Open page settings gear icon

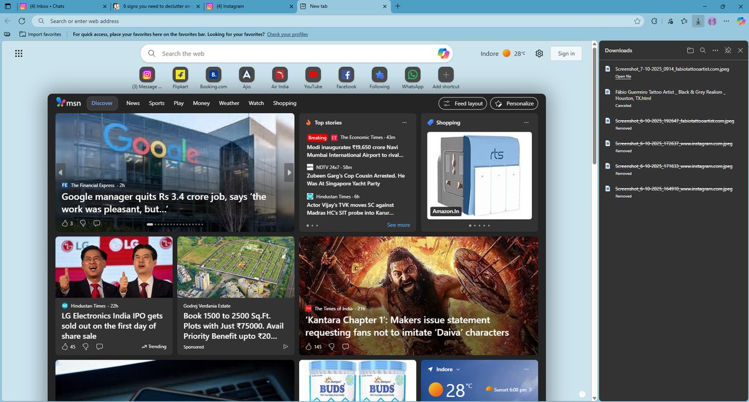pos(539,54)
